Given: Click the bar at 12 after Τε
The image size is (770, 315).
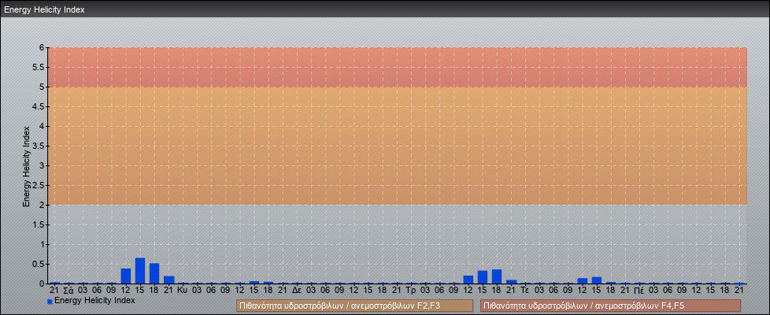Looking at the screenshot, I should (x=583, y=280).
